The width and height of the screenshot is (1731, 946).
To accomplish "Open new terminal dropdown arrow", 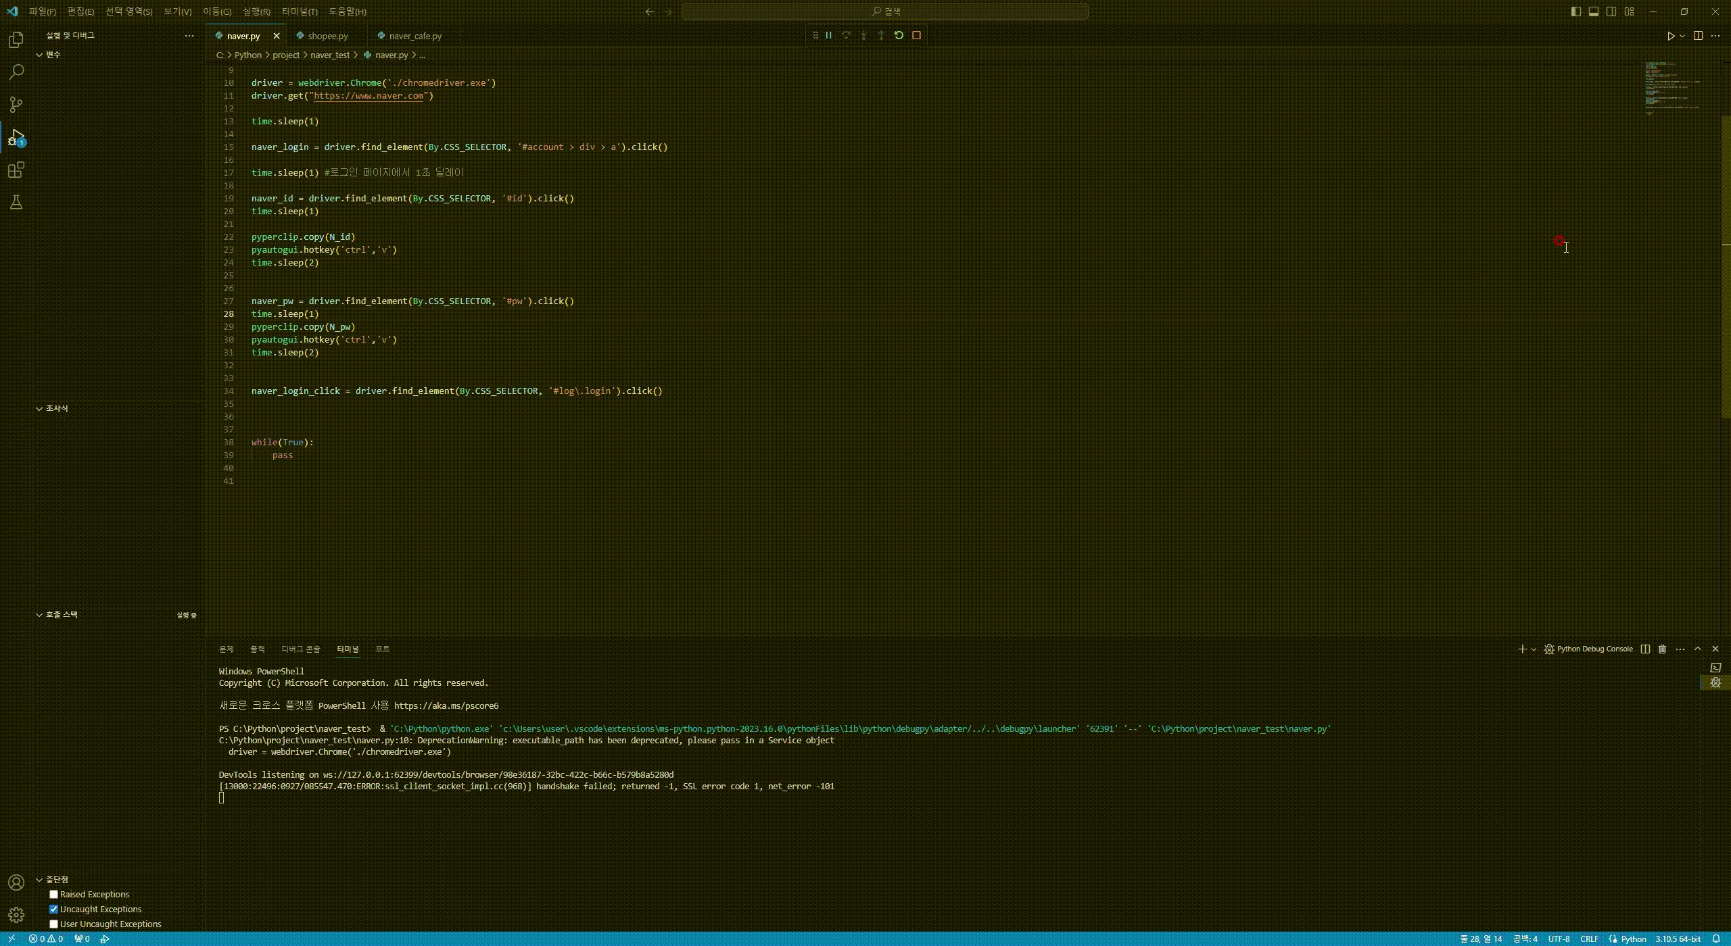I will click(1534, 649).
